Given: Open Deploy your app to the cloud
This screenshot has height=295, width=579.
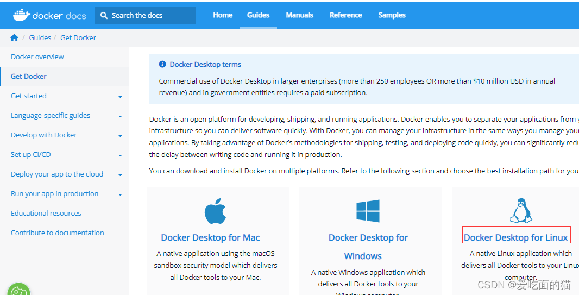Looking at the screenshot, I should (57, 174).
